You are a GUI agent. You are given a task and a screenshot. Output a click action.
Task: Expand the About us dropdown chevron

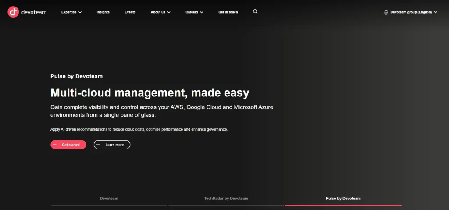[169, 12]
